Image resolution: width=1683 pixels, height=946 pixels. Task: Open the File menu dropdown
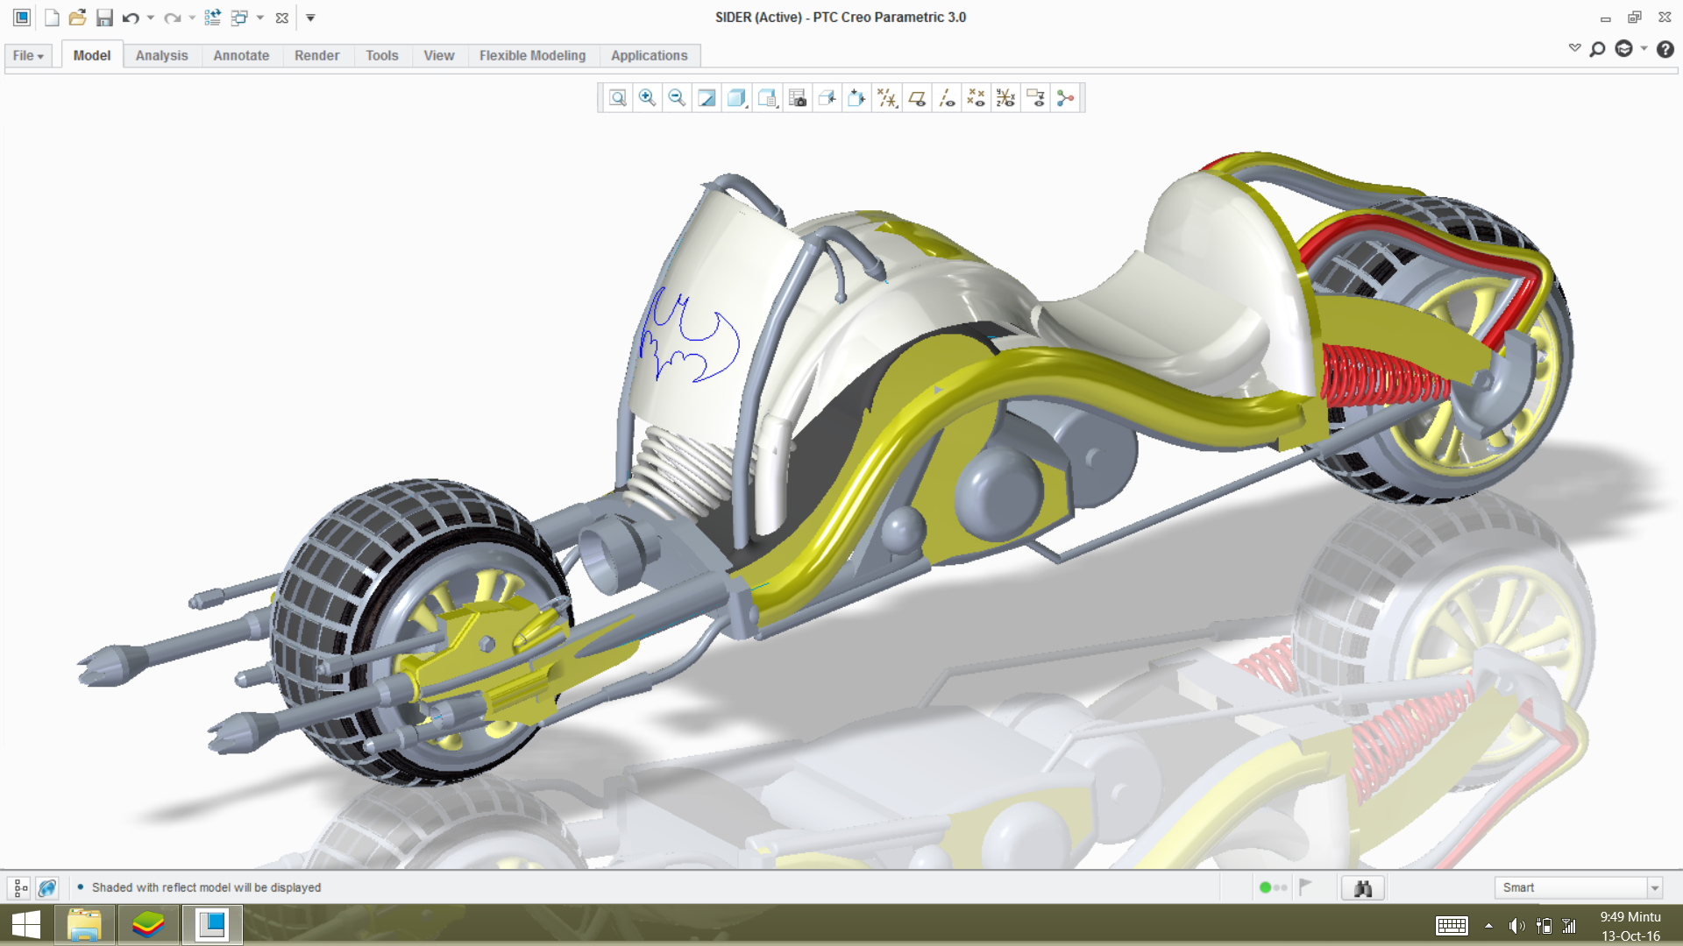click(28, 55)
